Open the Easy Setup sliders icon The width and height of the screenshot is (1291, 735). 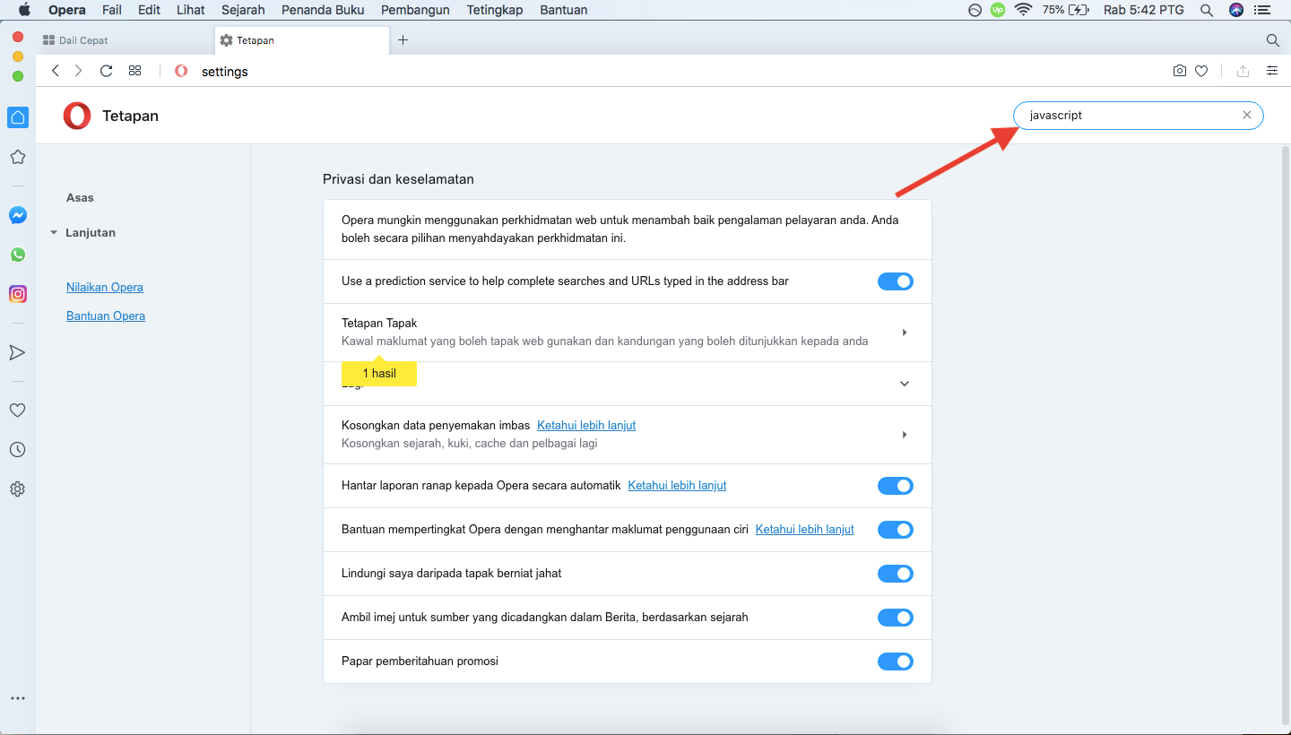1272,71
